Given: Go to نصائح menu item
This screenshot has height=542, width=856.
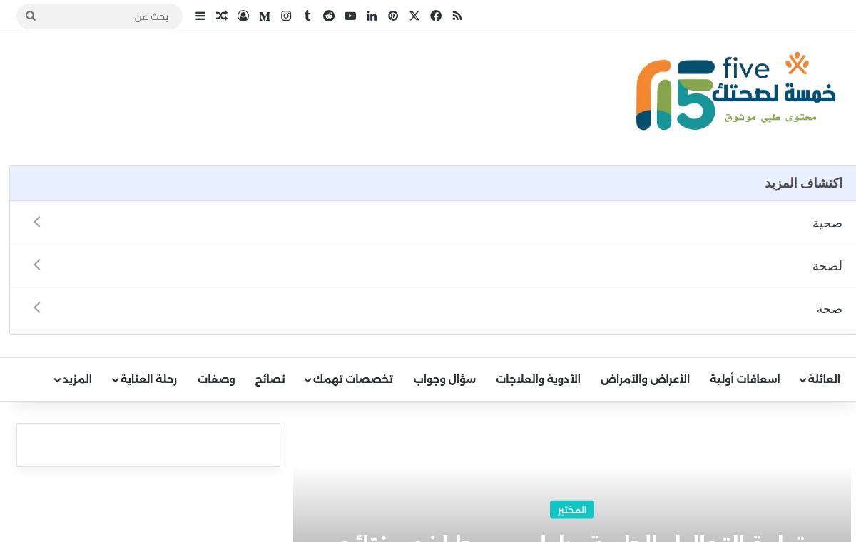Looking at the screenshot, I should pyautogui.click(x=270, y=379).
